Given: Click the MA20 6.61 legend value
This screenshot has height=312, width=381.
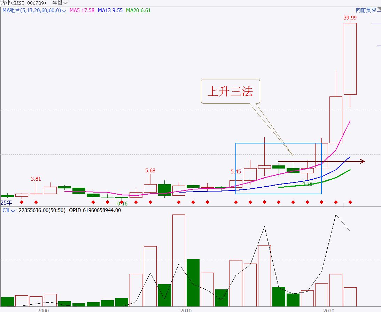Looking at the screenshot, I should [x=138, y=10].
